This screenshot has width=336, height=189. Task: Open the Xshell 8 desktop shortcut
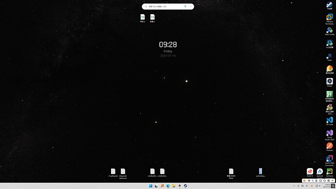310,172
